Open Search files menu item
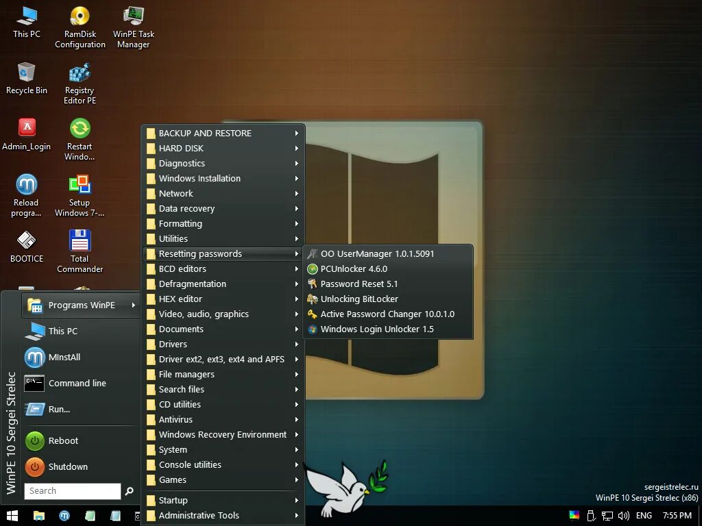Viewport: 702px width, 526px height. pyautogui.click(x=223, y=389)
